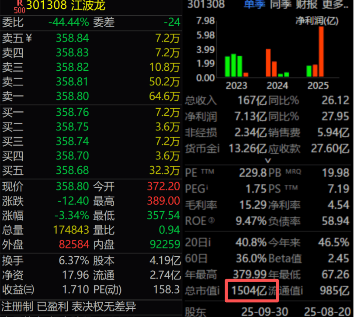Select the 卖一 price 358.80
This screenshot has width=354, height=317.
click(x=72, y=96)
